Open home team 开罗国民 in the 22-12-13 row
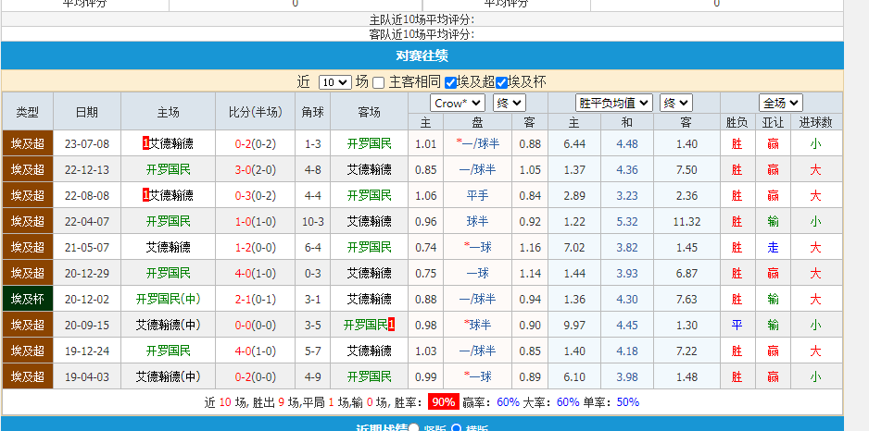869x431 pixels. (168, 169)
